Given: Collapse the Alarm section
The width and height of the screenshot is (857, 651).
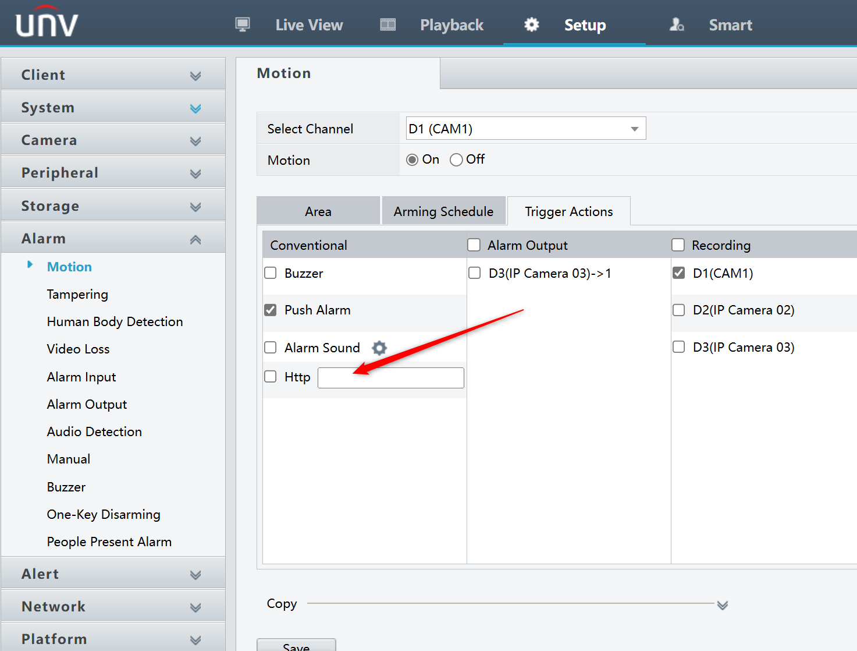Looking at the screenshot, I should 195,238.
